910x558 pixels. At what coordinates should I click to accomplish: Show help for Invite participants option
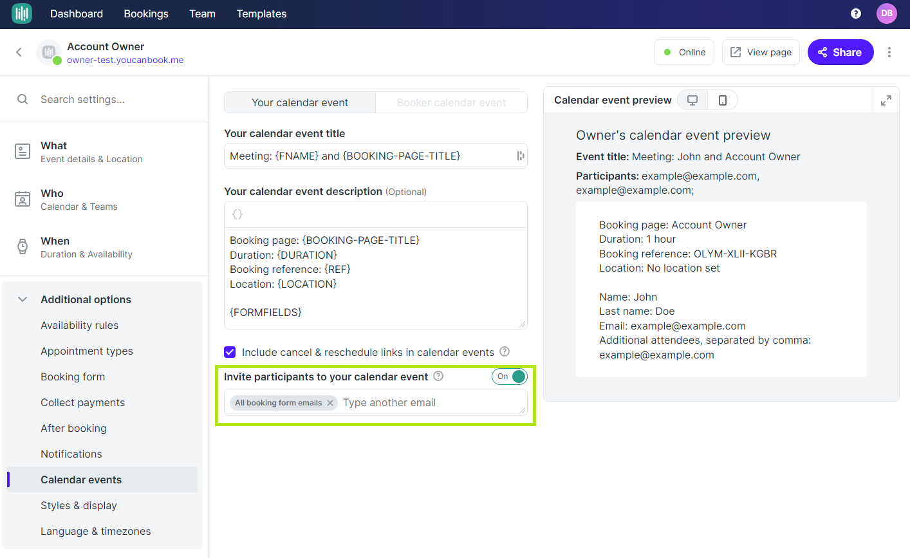coord(438,376)
